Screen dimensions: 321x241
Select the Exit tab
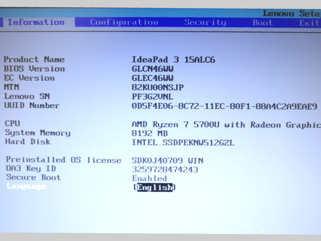pos(309,23)
